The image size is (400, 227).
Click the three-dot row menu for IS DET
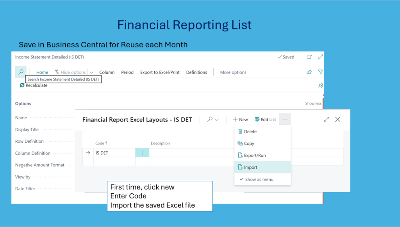point(142,153)
